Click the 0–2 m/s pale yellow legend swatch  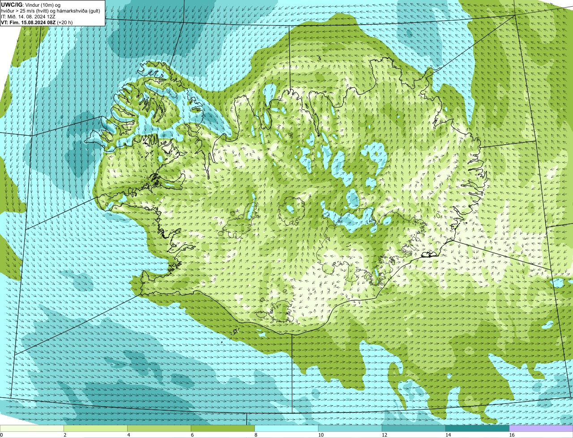pos(32,429)
